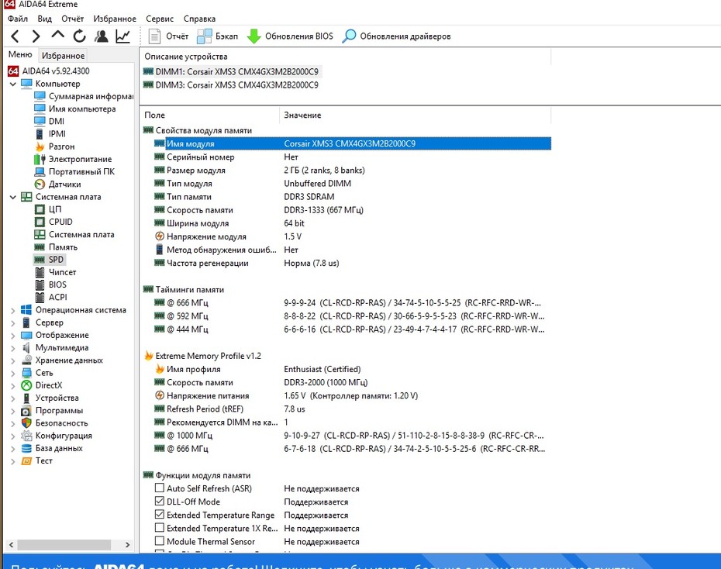Switch to the Избранное tab

63,56
